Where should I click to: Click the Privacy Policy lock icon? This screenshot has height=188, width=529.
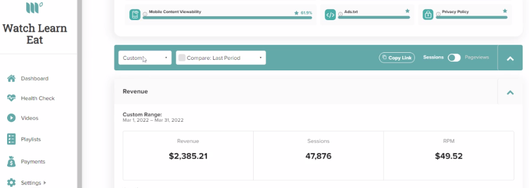[x=428, y=15]
